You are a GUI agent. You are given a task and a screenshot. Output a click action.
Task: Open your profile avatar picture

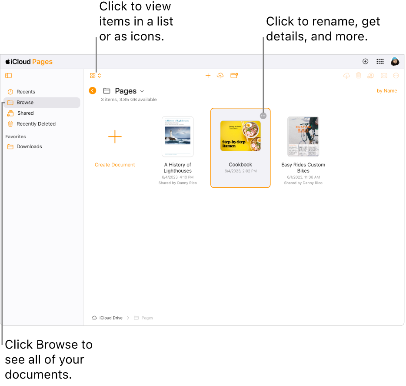pyautogui.click(x=395, y=61)
